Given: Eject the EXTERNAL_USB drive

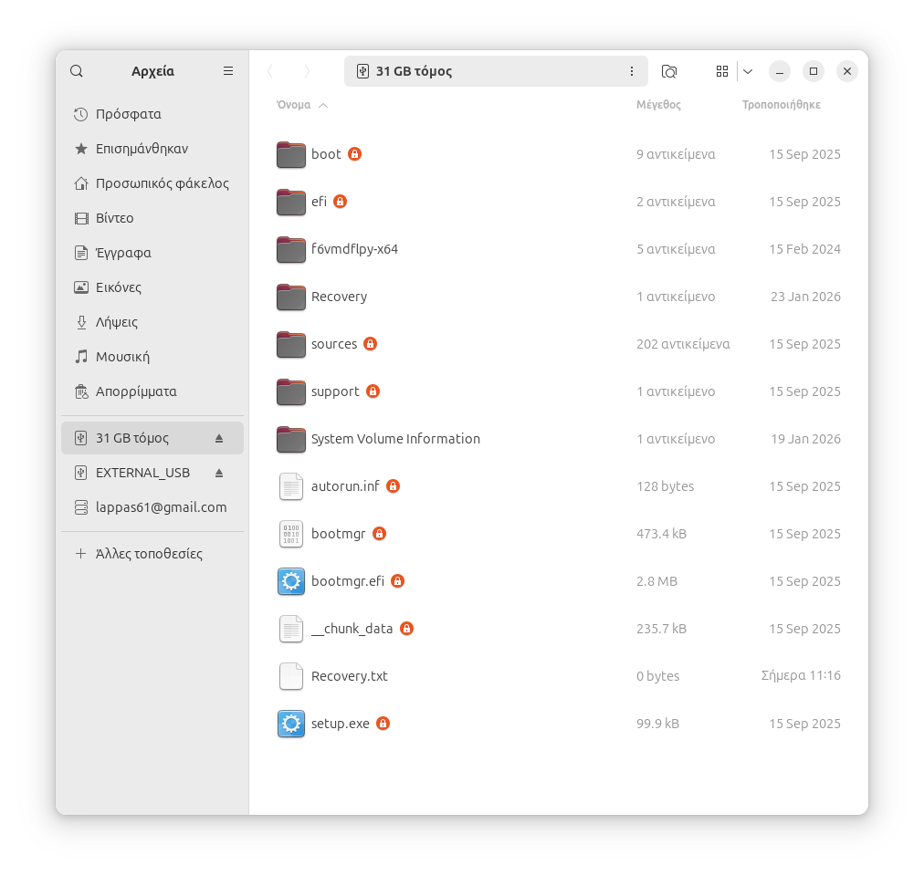Looking at the screenshot, I should click(x=219, y=473).
